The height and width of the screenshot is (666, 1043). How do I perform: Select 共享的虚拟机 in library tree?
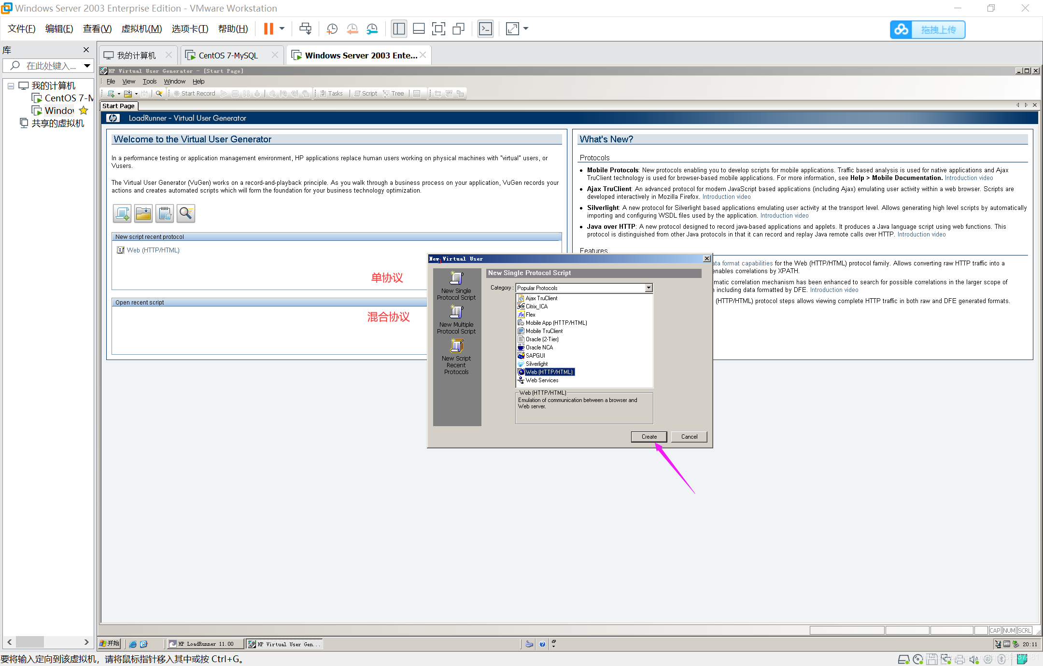coord(53,124)
